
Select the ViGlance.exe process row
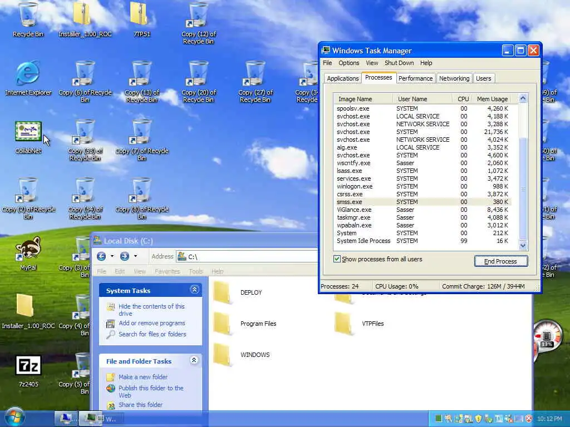(x=423, y=210)
